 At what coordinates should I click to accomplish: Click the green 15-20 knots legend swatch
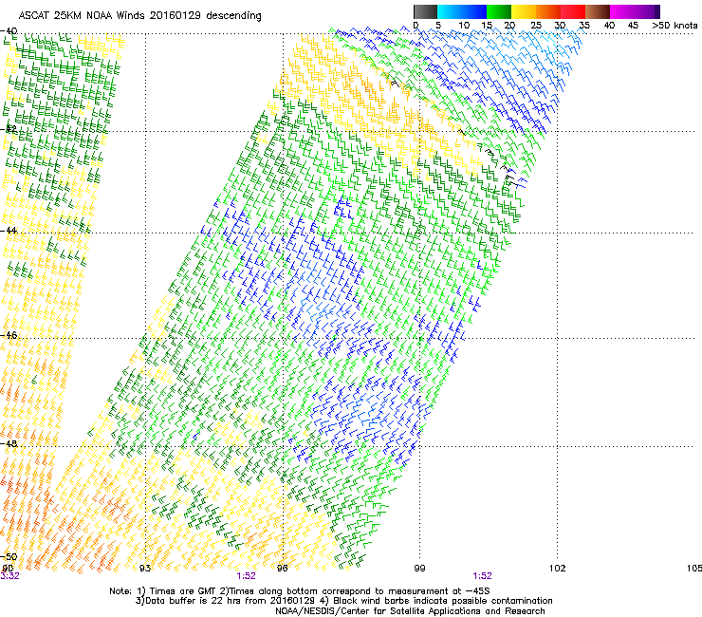pyautogui.click(x=499, y=11)
